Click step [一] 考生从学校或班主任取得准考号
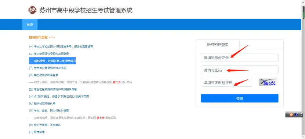The height and width of the screenshot is (139, 305). pyautogui.click(x=61, y=47)
